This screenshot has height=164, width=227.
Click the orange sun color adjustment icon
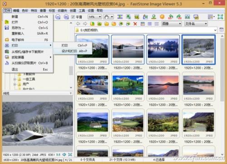162,17
